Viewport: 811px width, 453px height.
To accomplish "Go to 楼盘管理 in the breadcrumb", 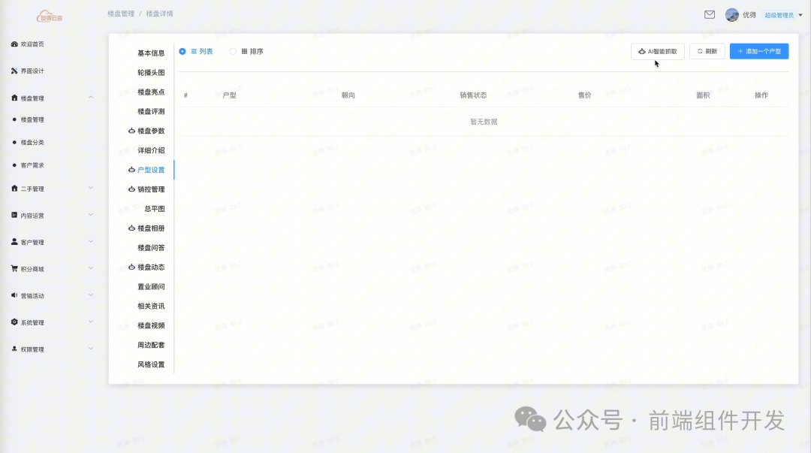I will click(x=121, y=14).
